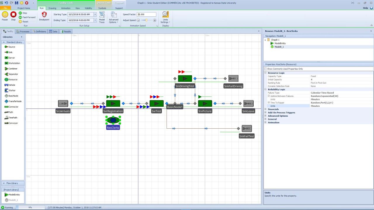Select the ResClerks resource object on canvas
Screen dimensions: 374x210
coord(113,120)
